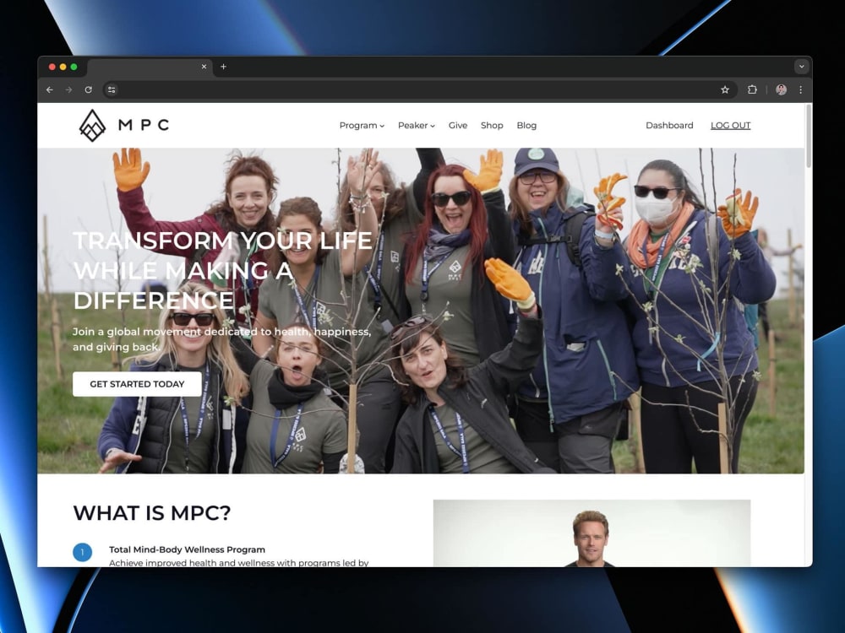Expand the Program menu
Screen dimensions: 845x633
click(x=362, y=126)
